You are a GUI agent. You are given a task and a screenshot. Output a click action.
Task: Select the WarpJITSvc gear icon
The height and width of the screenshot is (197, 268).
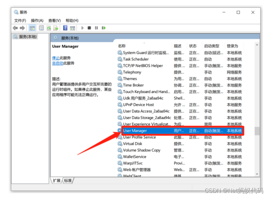tap(120, 163)
